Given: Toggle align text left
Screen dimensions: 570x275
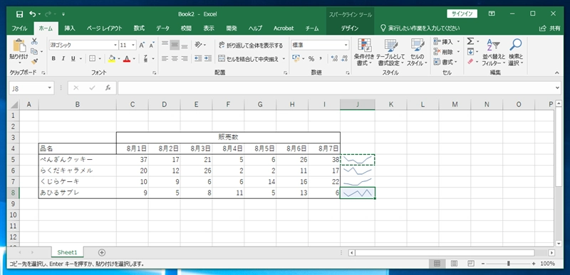Looking at the screenshot, I should coord(165,58).
